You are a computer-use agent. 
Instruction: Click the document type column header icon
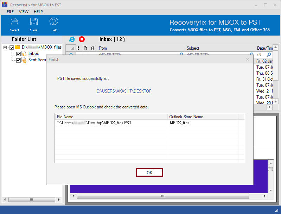click(85, 48)
